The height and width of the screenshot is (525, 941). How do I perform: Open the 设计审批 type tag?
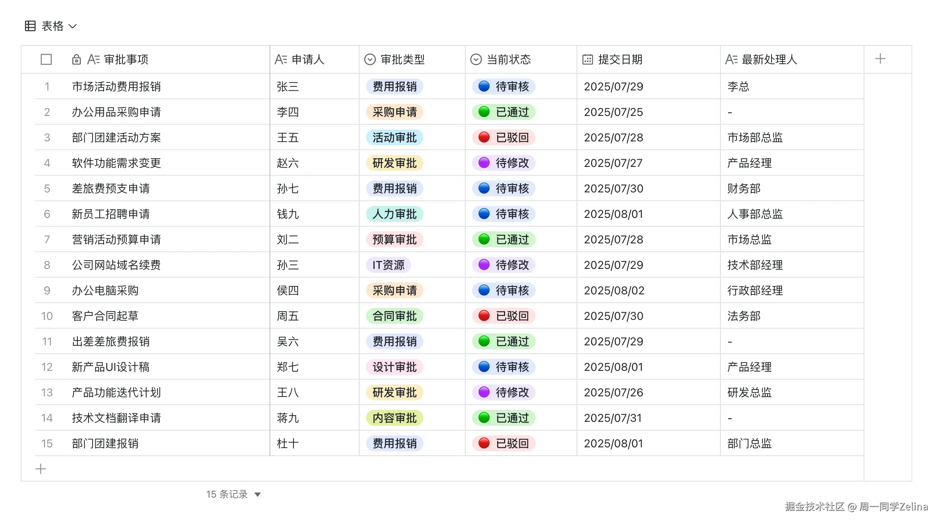click(395, 367)
